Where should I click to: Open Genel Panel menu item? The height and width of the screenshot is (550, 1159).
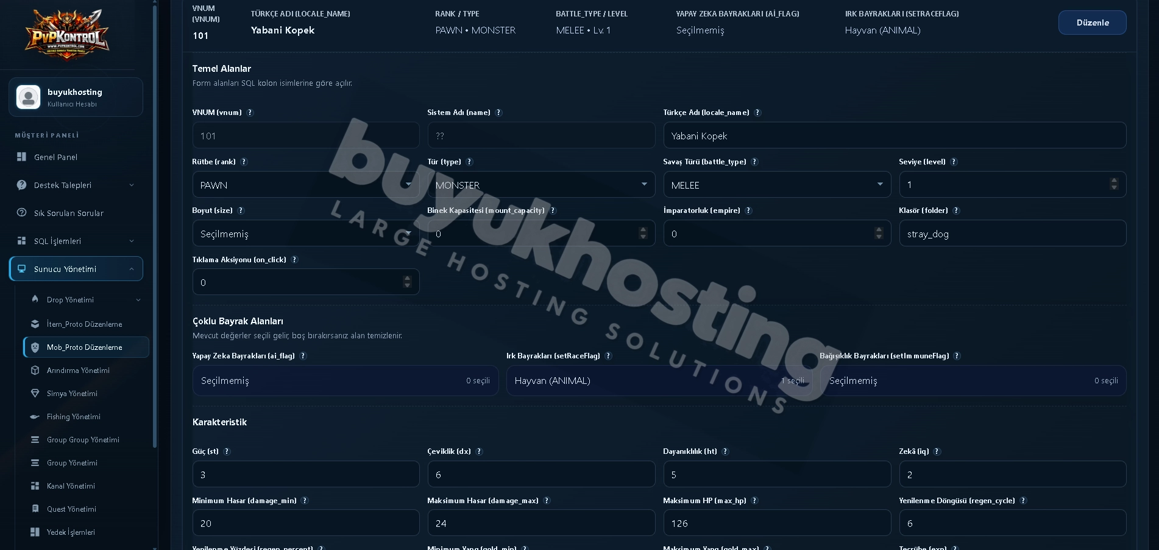click(76, 157)
